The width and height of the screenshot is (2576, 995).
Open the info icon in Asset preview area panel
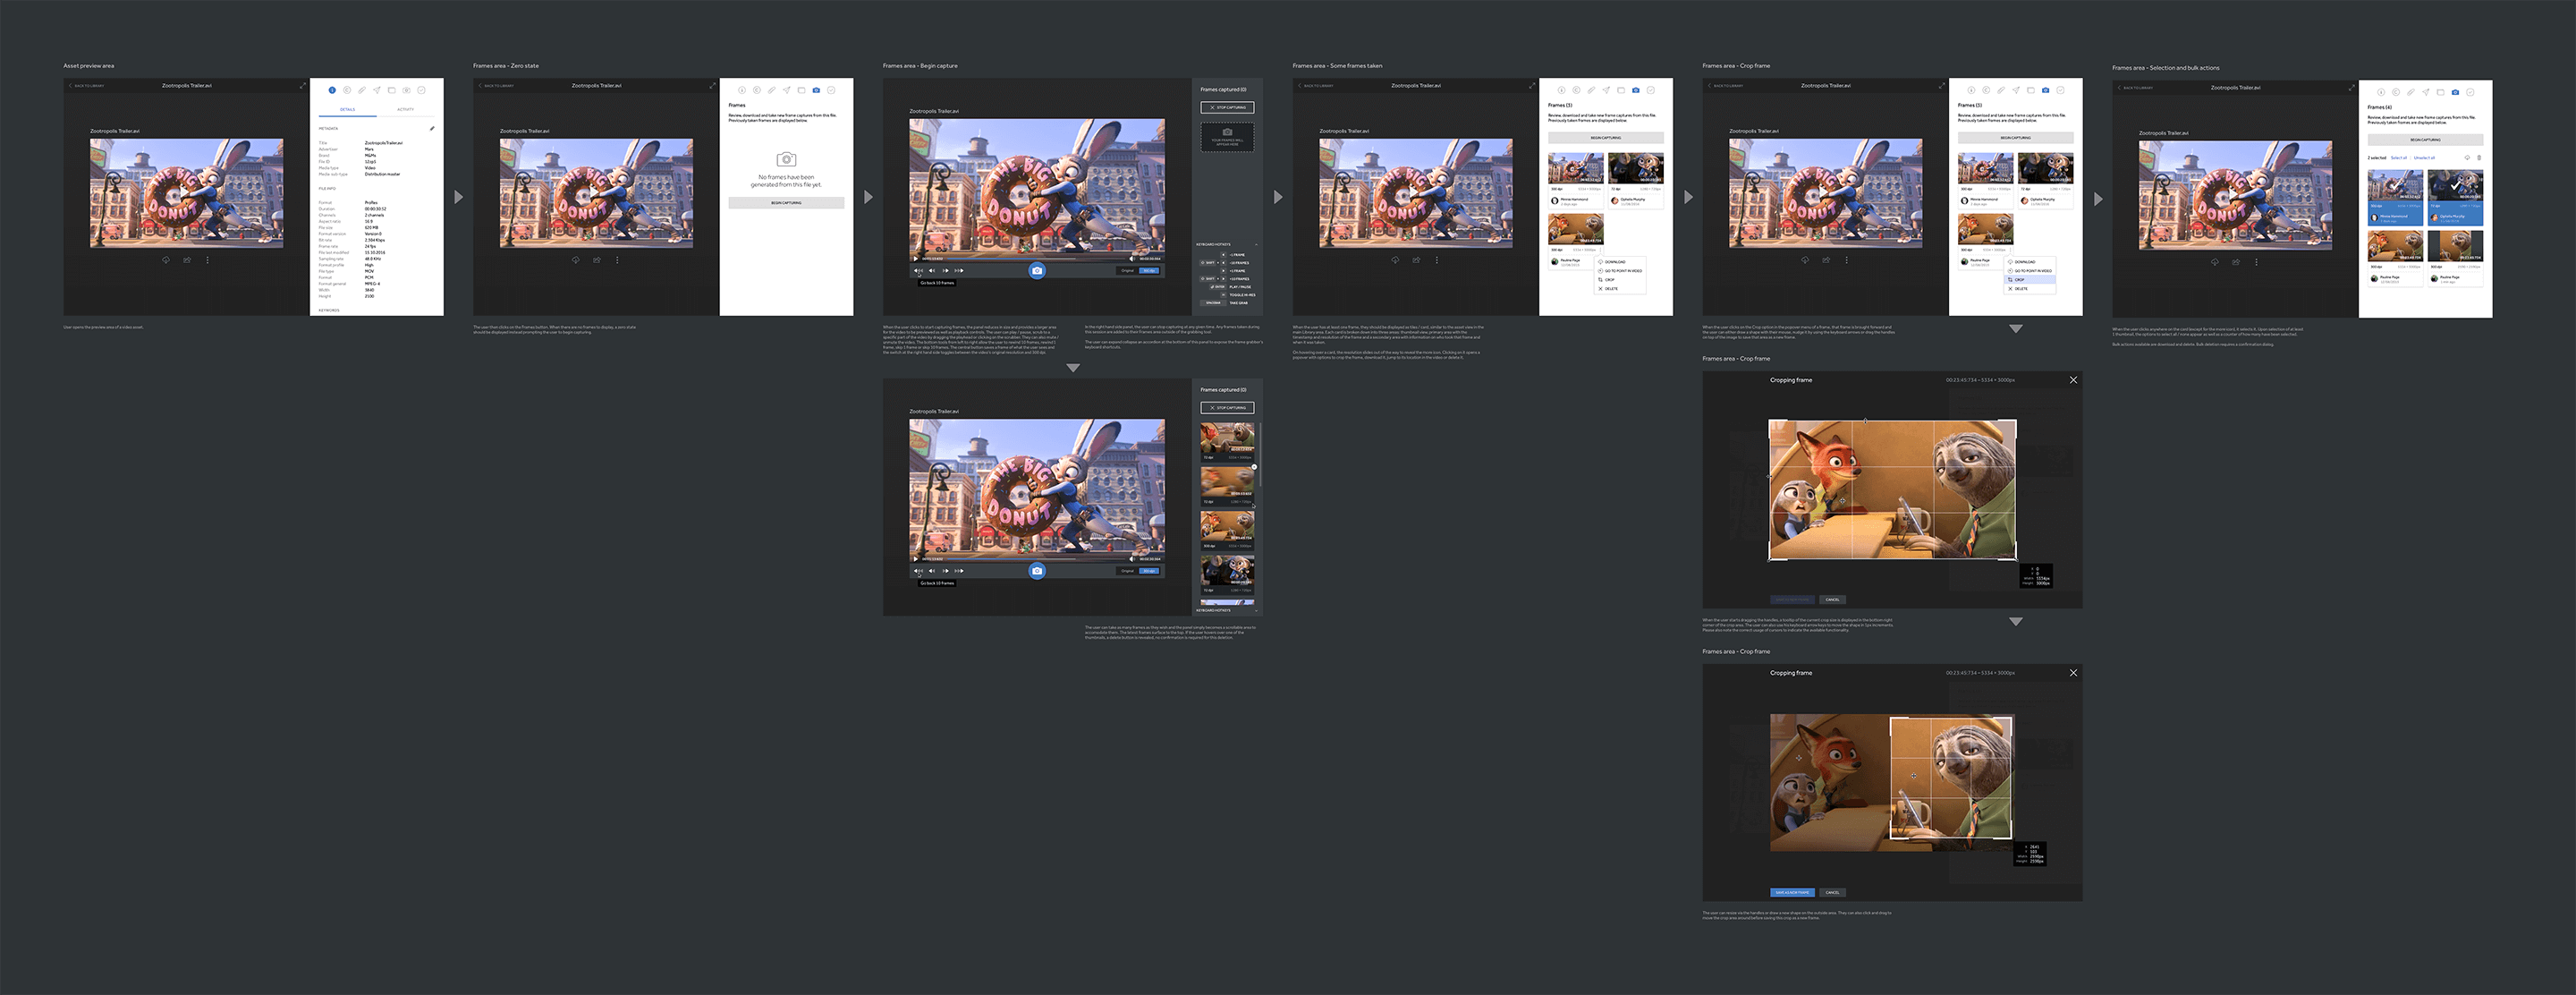tap(333, 90)
